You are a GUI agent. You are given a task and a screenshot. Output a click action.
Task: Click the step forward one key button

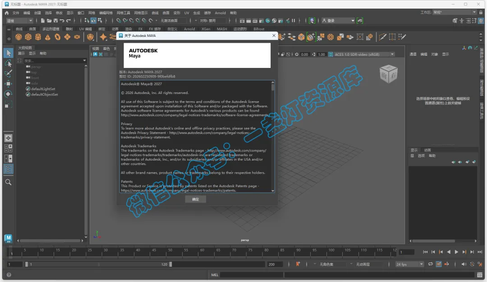click(464, 252)
